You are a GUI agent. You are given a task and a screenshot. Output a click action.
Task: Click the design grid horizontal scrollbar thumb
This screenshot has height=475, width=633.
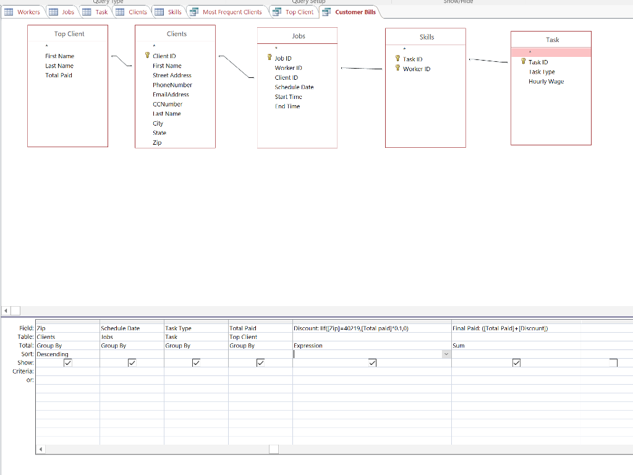(273, 449)
